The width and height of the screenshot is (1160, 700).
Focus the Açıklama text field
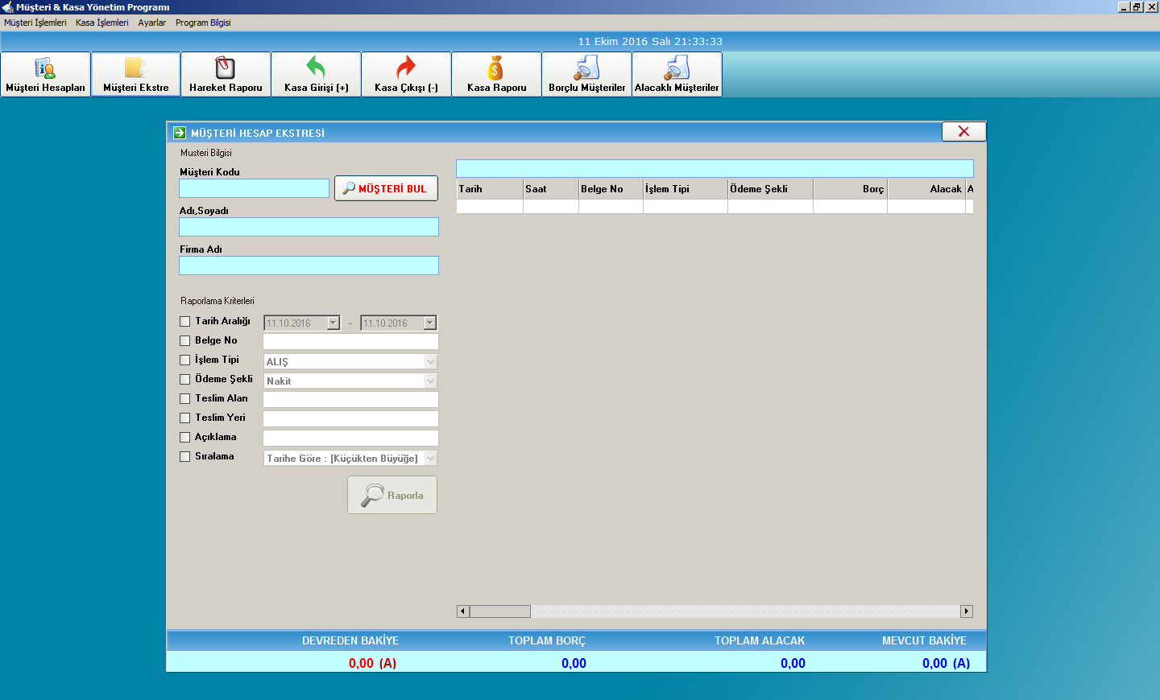coord(350,438)
